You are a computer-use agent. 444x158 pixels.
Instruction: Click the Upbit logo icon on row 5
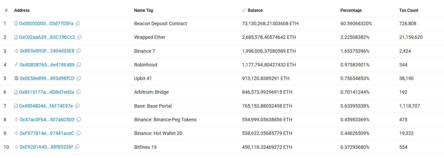[16, 78]
